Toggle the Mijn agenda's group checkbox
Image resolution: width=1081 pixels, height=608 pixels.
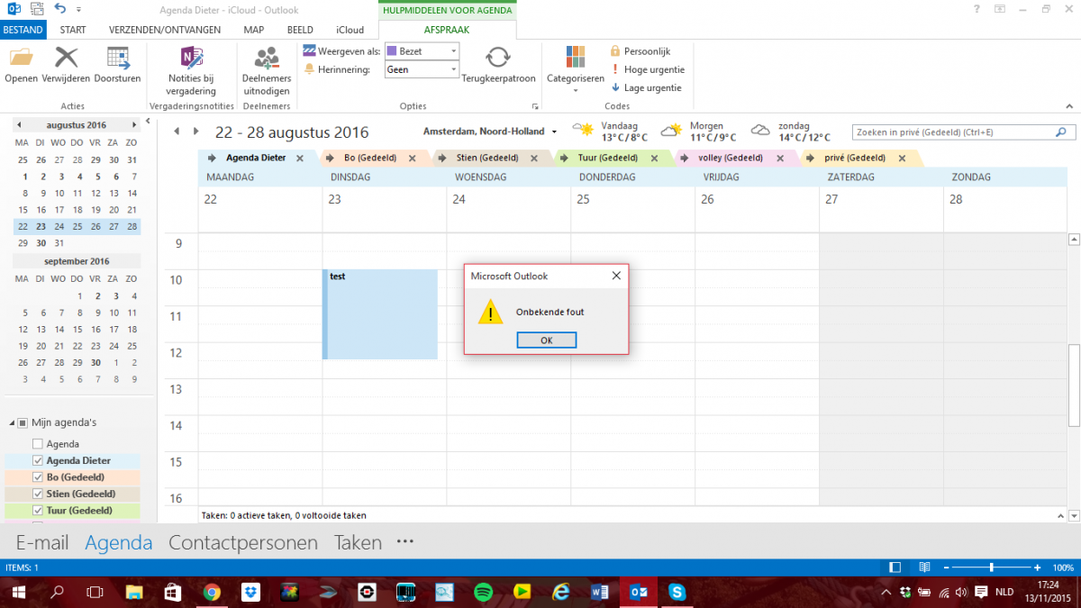(x=23, y=422)
